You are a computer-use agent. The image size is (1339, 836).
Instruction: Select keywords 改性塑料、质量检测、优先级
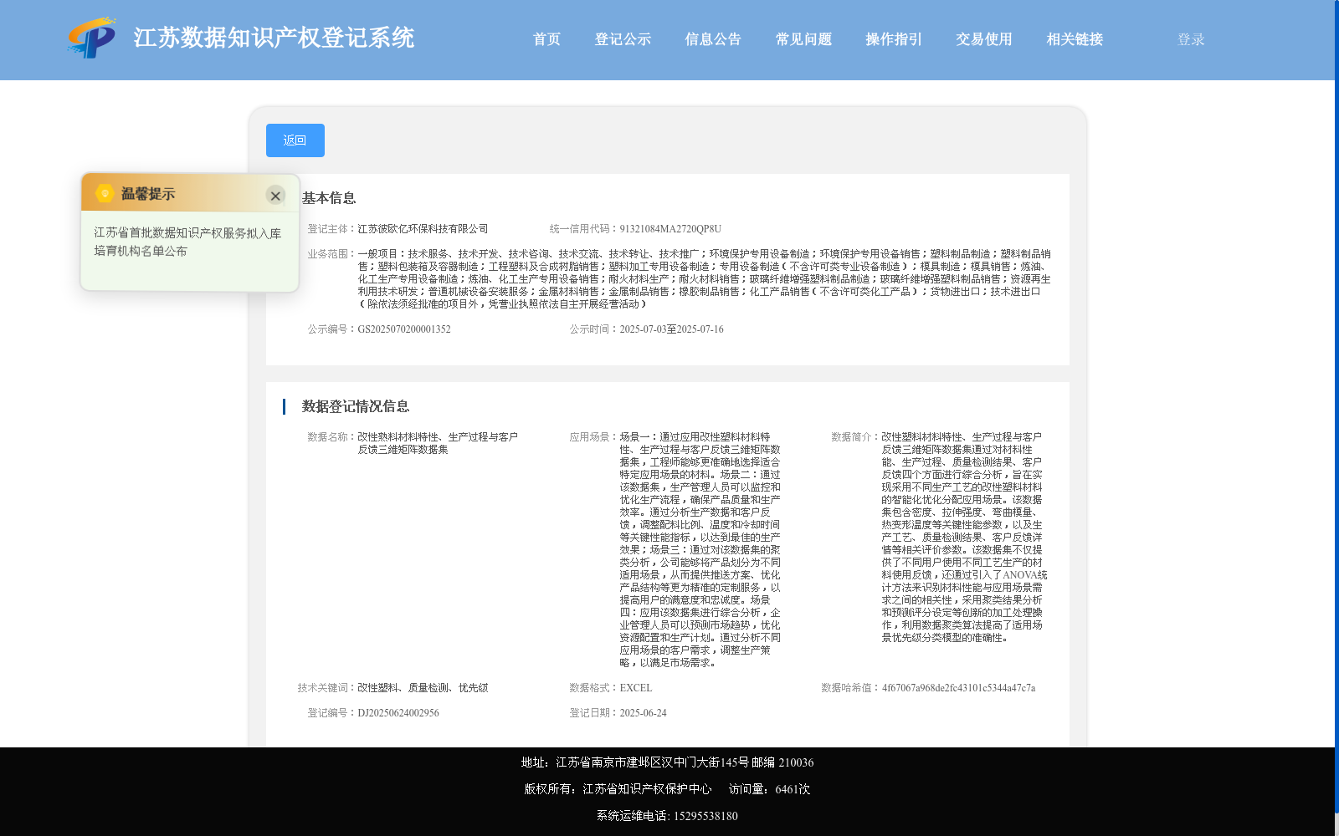pos(423,688)
